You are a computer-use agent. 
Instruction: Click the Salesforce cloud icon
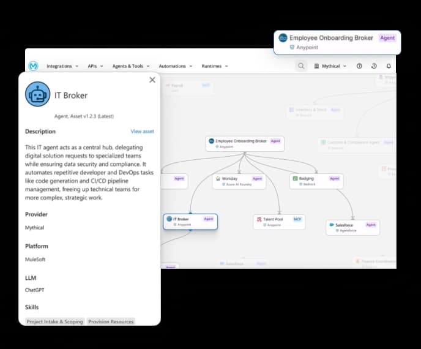(332, 225)
